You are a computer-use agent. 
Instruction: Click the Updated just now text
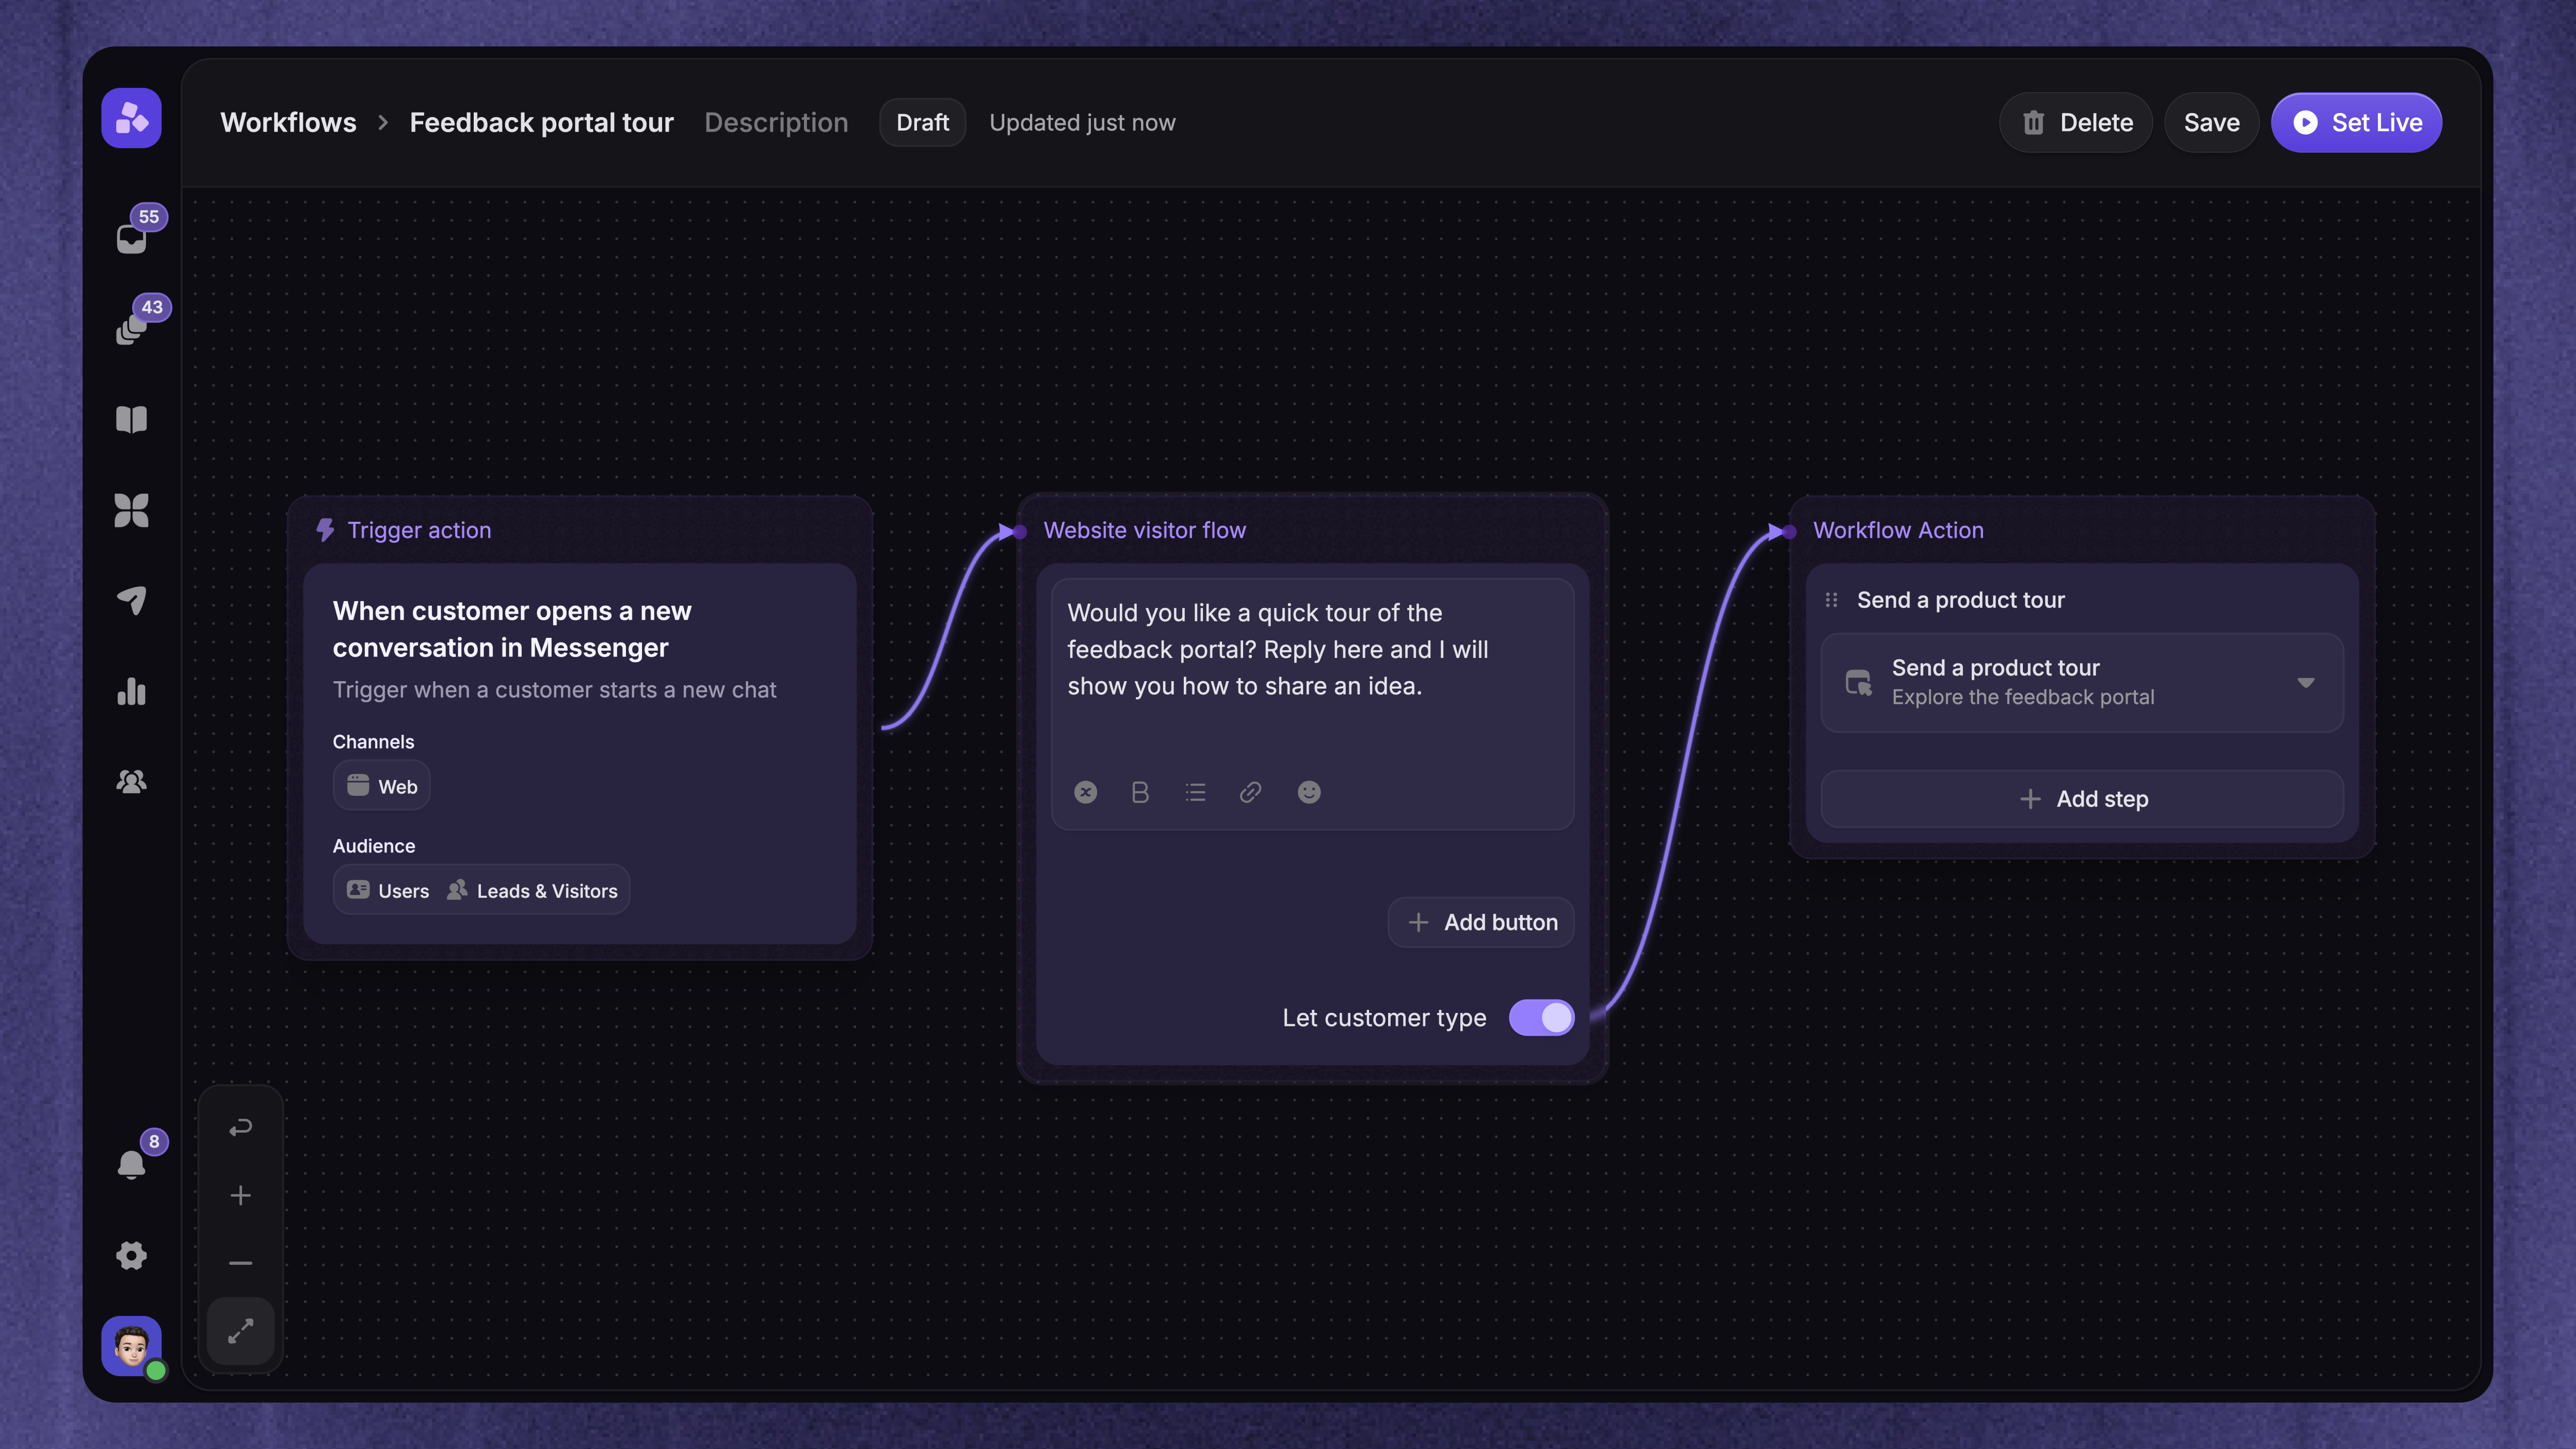(x=1082, y=122)
